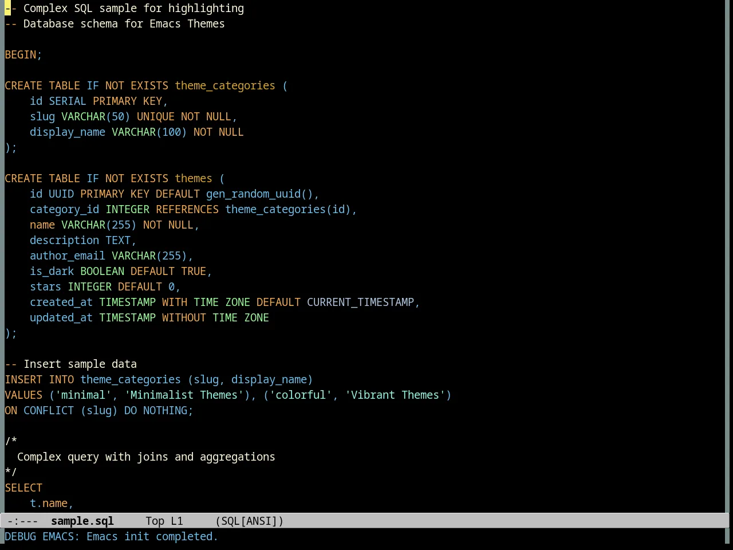Click VARCHAR(100) on the display_name line
This screenshot has width=733, height=550.
pyautogui.click(x=149, y=132)
